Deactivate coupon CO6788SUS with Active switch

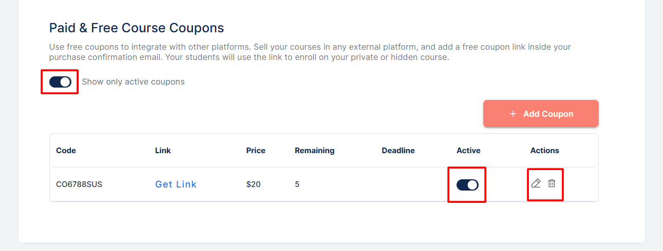pos(467,184)
